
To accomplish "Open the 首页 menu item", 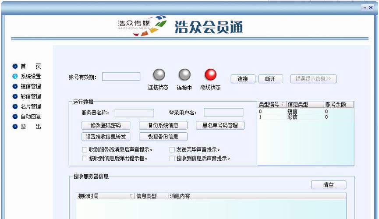I will click(x=31, y=66).
